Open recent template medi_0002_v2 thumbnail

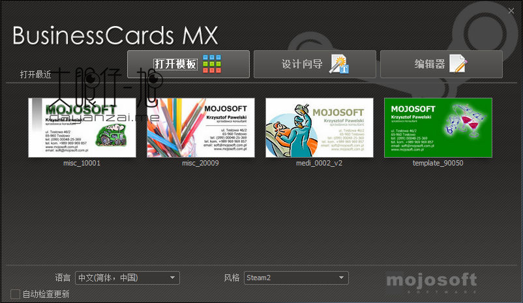(320, 128)
